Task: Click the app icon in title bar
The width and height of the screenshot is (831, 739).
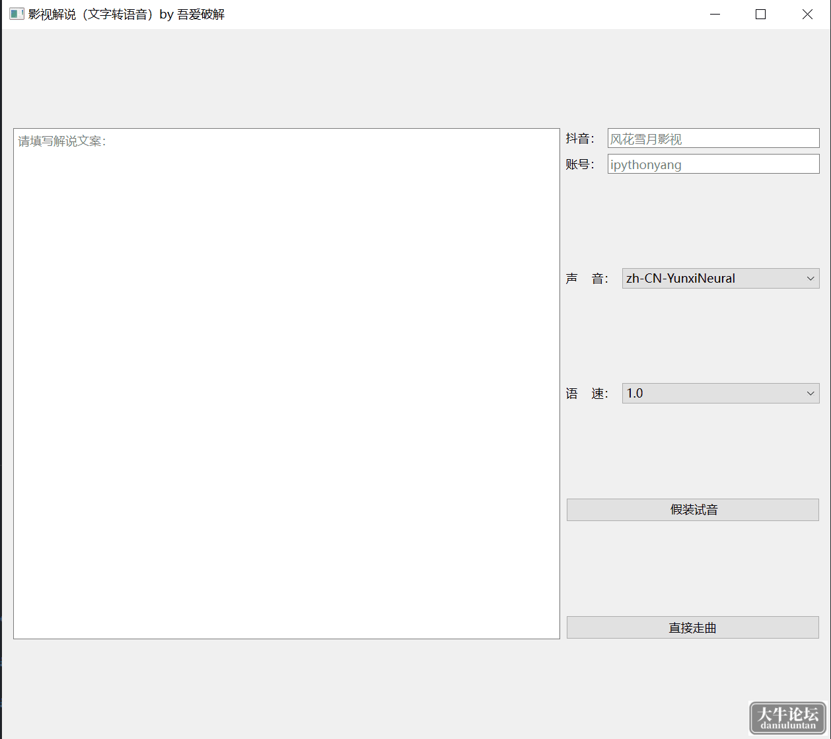Action: 17,14
